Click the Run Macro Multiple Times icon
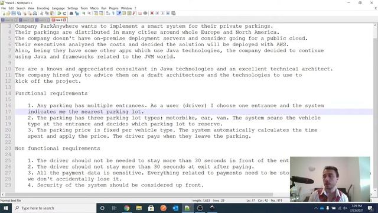Screen dimensions: 378x213 tap(168, 13)
